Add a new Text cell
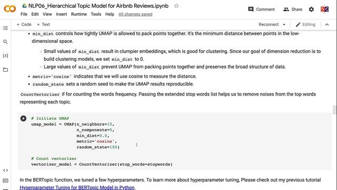The height and width of the screenshot is (190, 337). tap(43, 25)
